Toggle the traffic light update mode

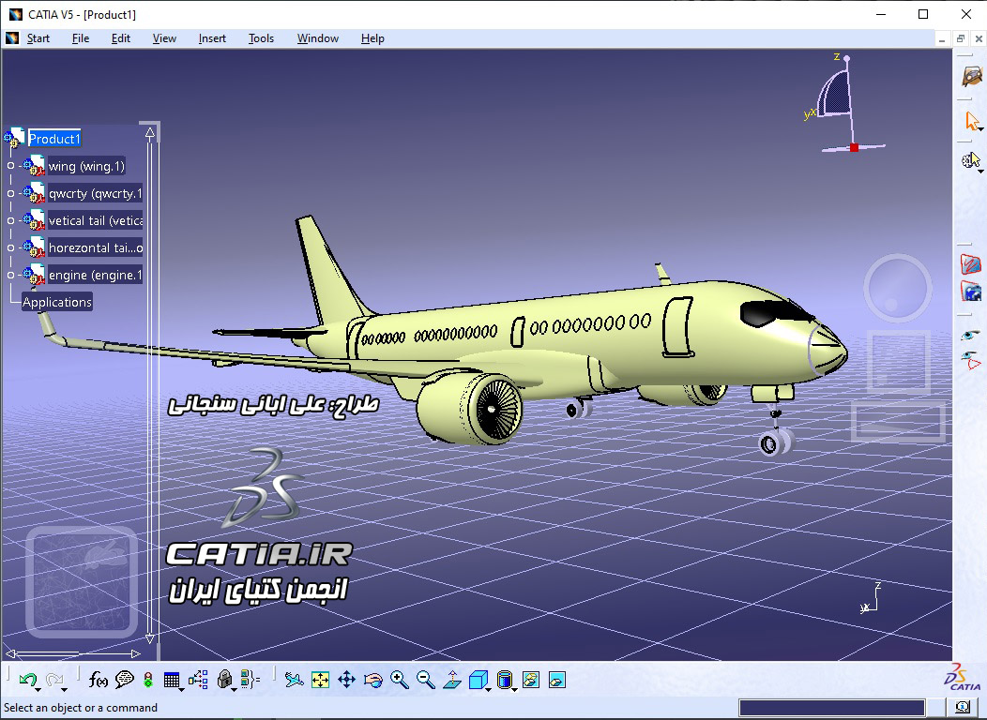point(148,680)
